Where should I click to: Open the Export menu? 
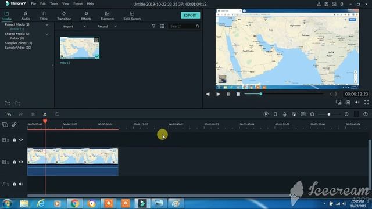78,4
